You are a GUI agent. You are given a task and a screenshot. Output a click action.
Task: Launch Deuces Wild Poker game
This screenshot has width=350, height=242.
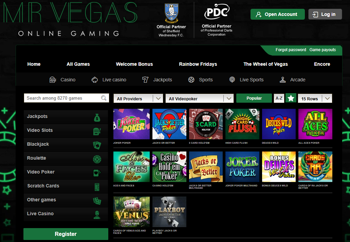[279, 124]
